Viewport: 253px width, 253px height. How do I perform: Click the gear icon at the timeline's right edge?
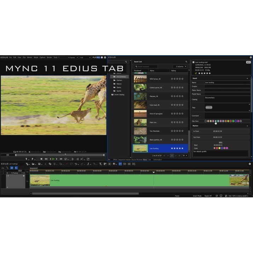(x=250, y=164)
